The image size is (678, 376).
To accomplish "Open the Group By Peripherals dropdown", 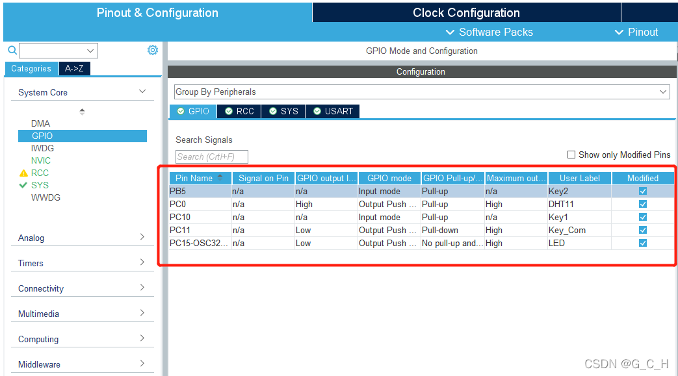I will (x=421, y=92).
